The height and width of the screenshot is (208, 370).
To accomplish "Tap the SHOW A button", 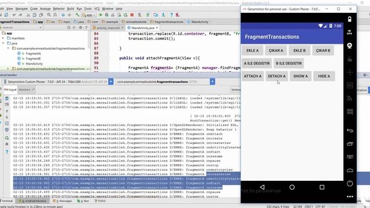I will click(301, 76).
